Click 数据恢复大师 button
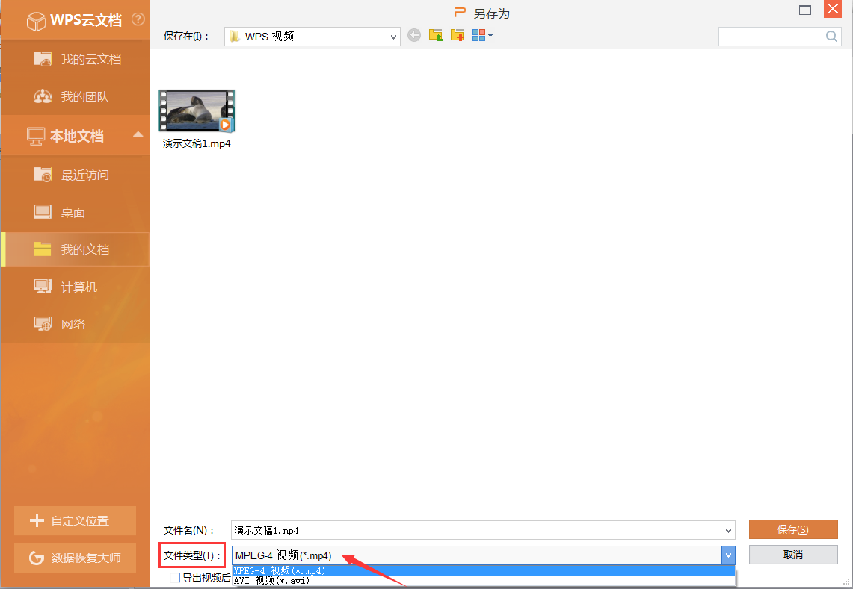 75,558
